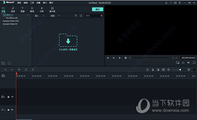Enter fullscreen preview icon
The image size is (197, 120).
[194, 62]
